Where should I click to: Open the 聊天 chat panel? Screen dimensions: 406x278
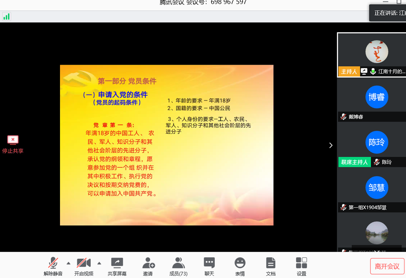point(209,263)
